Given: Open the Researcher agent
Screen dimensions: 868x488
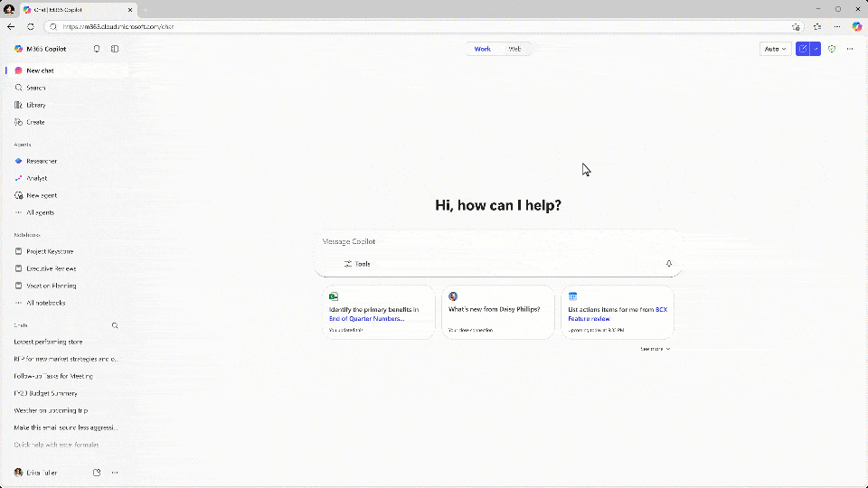Looking at the screenshot, I should click(42, 161).
